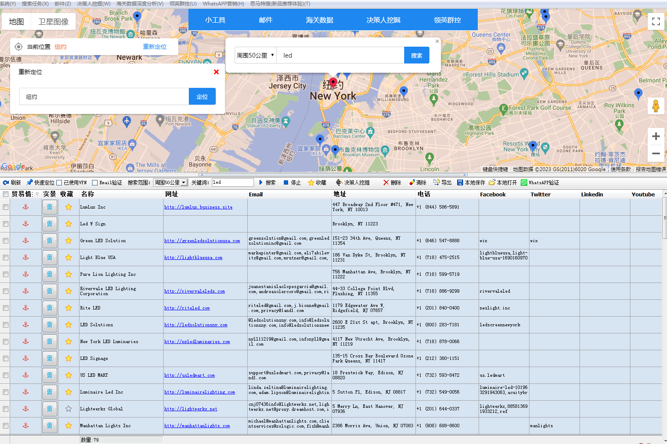Toggle the select-all header checkbox
Image resolution: width=667 pixels, height=444 pixels.
pyautogui.click(x=5, y=194)
